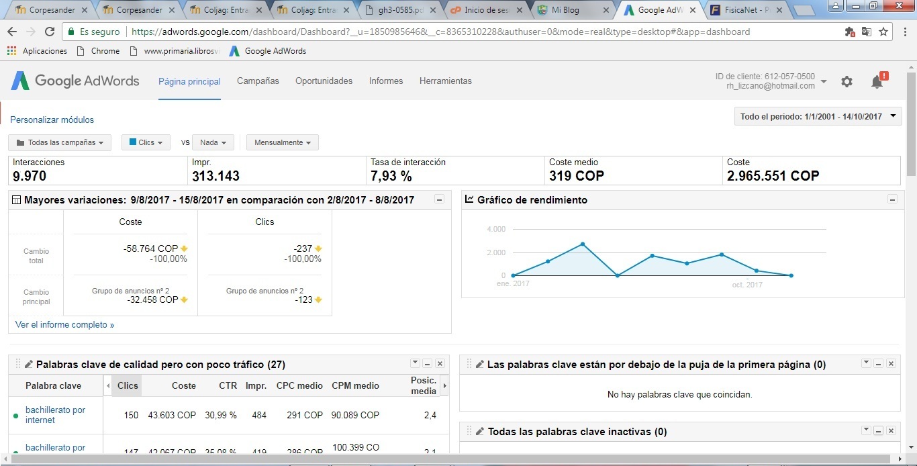917x466 pixels.
Task: Open the Mensualmente interval dropdown
Action: tap(282, 142)
